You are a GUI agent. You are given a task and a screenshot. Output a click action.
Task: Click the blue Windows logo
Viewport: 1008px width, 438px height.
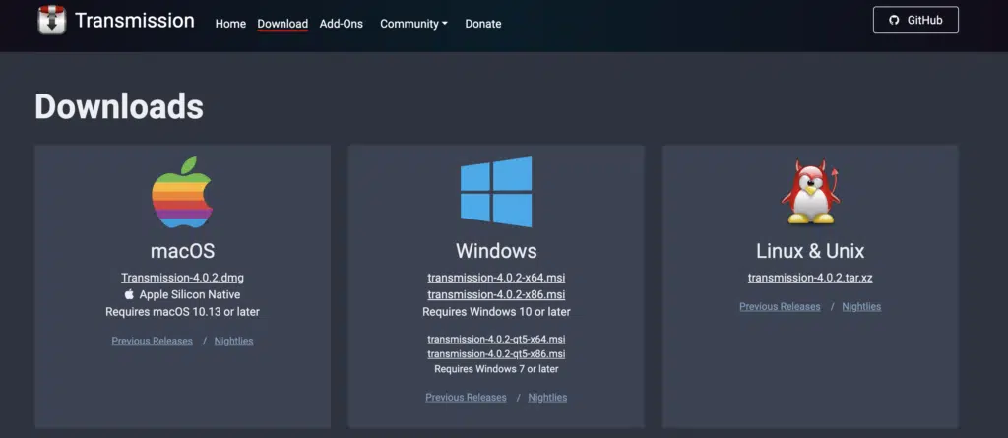496,192
